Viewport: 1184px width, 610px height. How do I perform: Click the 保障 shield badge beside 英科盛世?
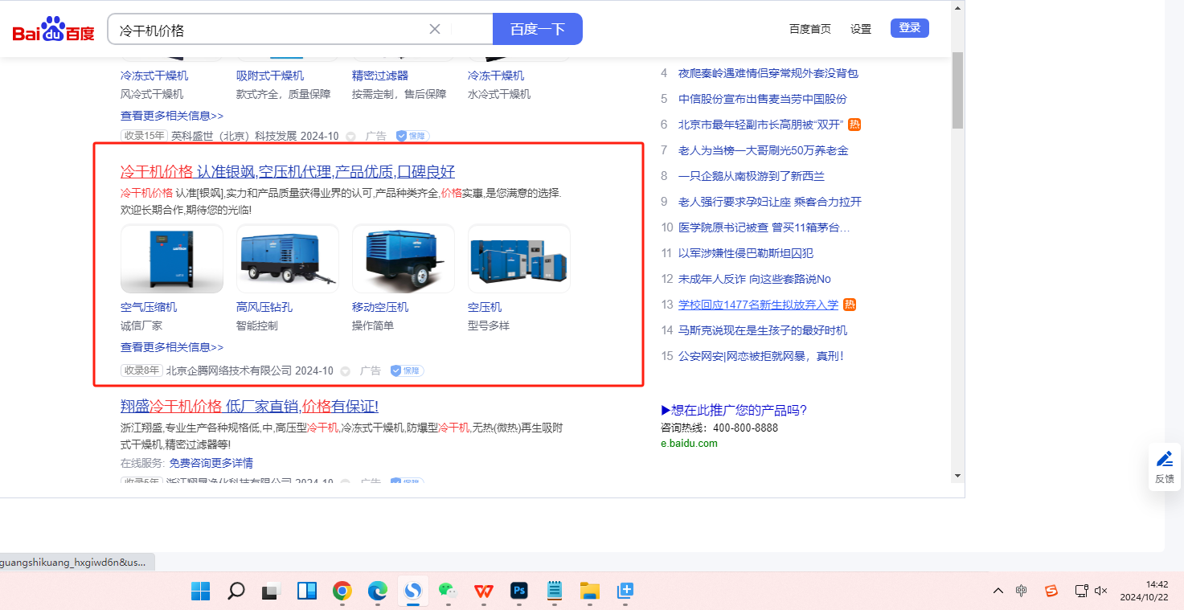[413, 137]
